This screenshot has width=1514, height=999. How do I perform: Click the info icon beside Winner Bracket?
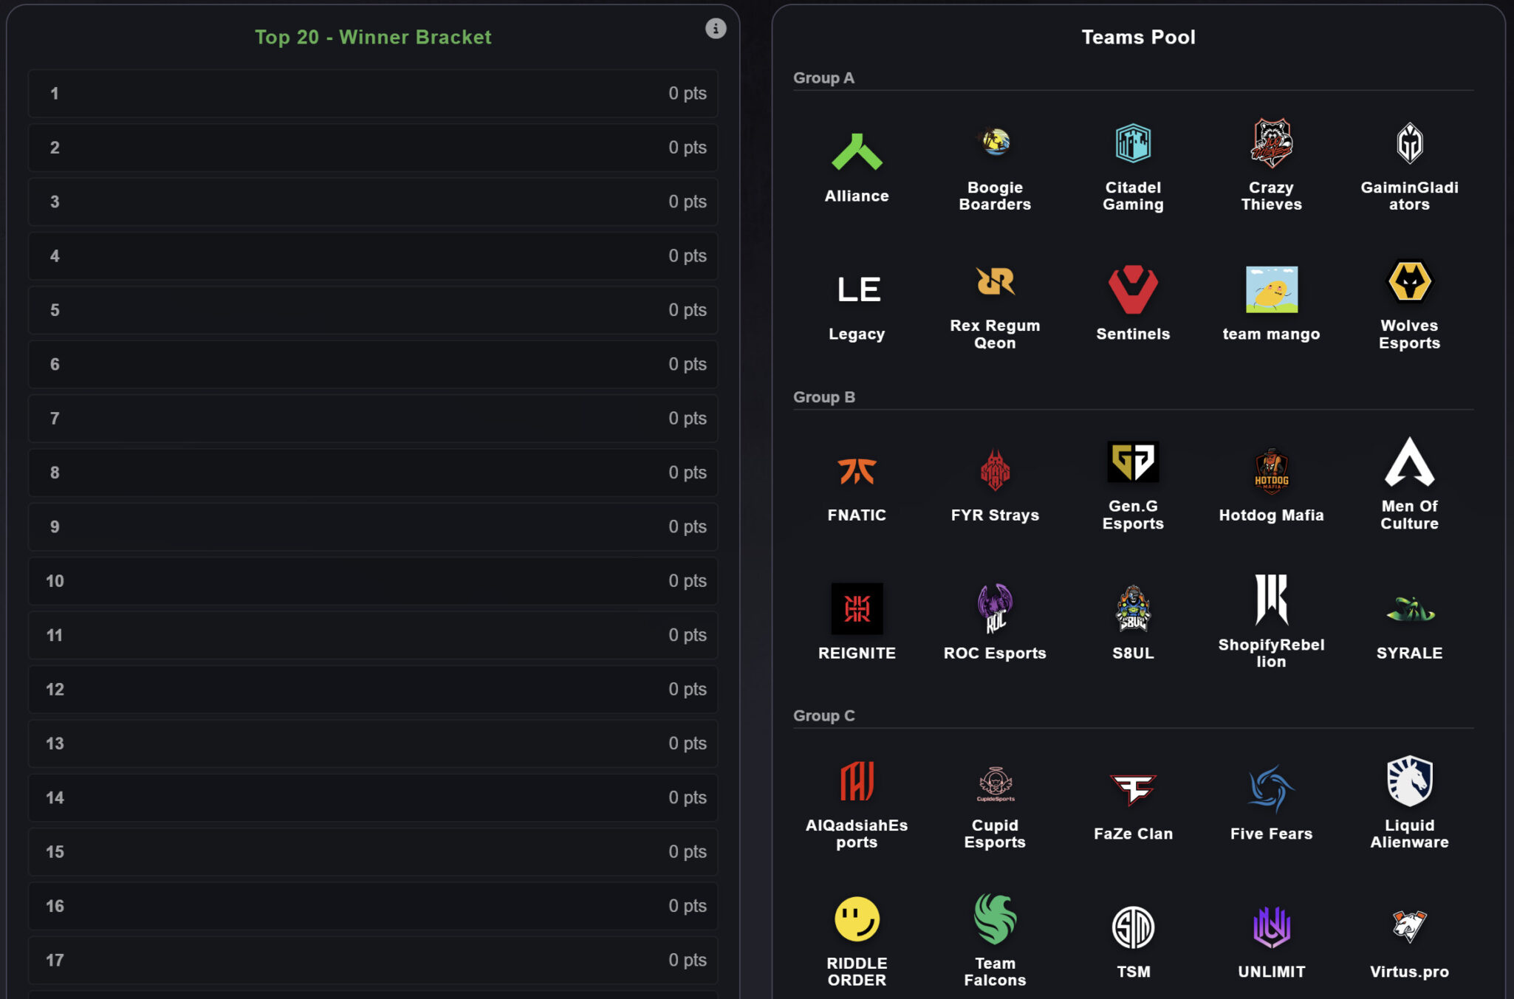tap(715, 29)
